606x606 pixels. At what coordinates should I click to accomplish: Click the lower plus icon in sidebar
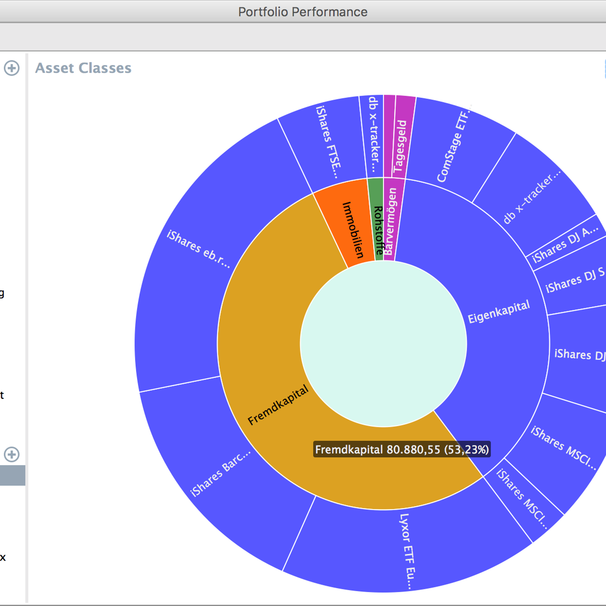point(12,454)
